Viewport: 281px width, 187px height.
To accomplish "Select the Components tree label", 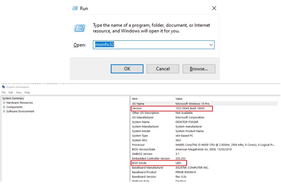I will point(14,107).
